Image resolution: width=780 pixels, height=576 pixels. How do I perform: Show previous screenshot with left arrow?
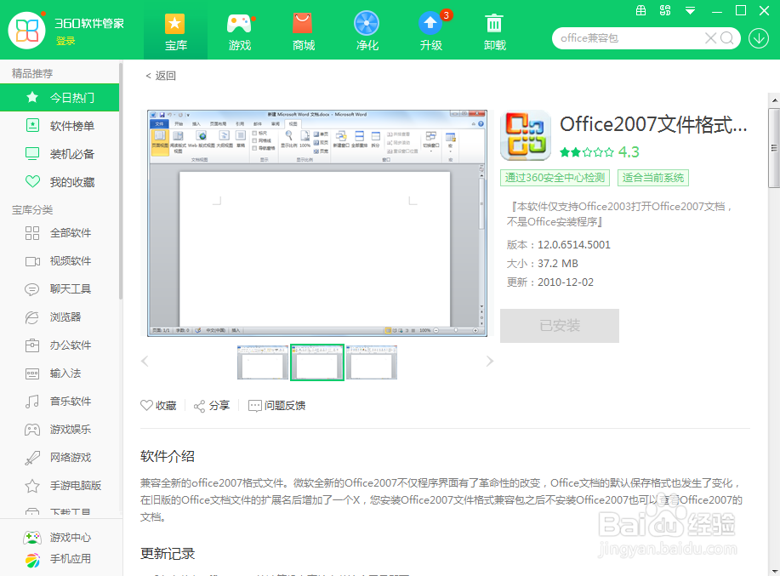[145, 361]
